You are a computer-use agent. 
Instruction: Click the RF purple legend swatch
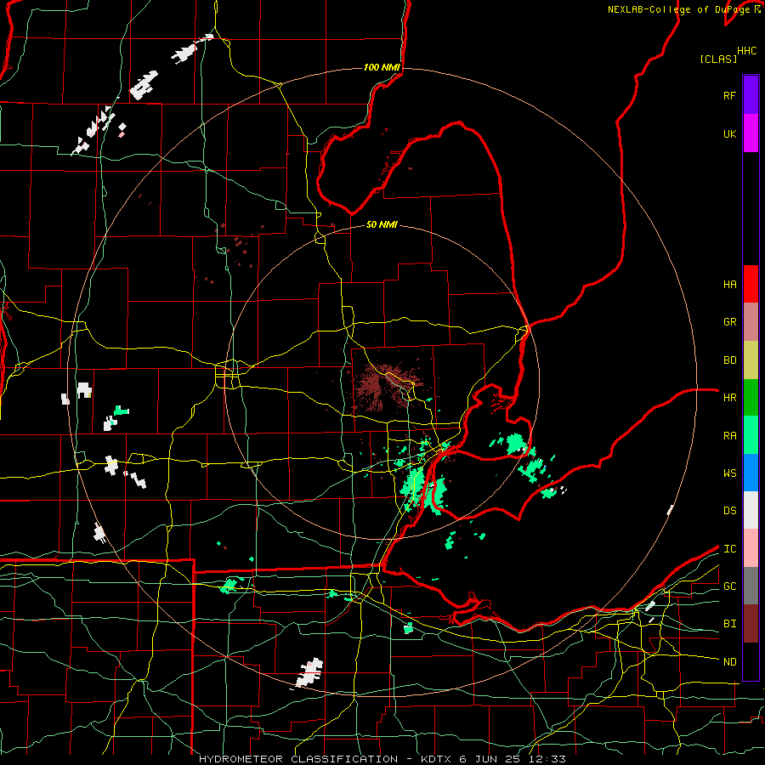[751, 95]
